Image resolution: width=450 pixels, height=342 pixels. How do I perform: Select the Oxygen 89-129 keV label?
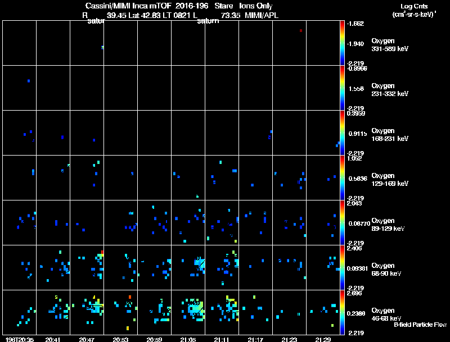388,225
